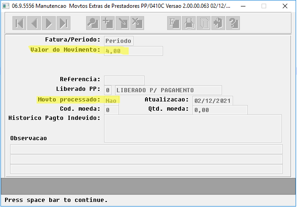Viewport: 297px width, 207px height.
Task: Go to first record toolbar icon
Action: (19, 23)
